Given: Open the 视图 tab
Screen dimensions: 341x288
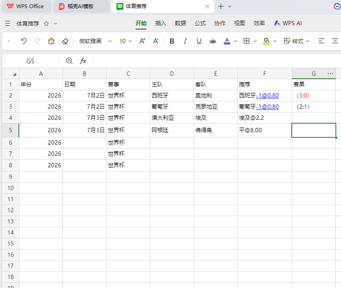Looking at the screenshot, I should click(x=239, y=23).
